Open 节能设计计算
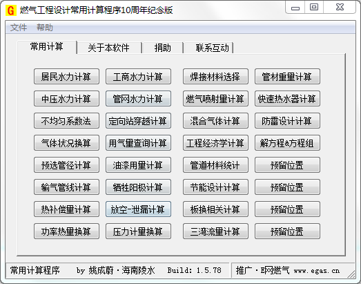The width and height of the screenshot is (361, 284). coord(215,187)
